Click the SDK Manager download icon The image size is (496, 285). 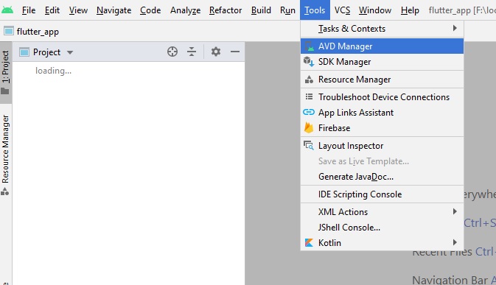(x=309, y=62)
